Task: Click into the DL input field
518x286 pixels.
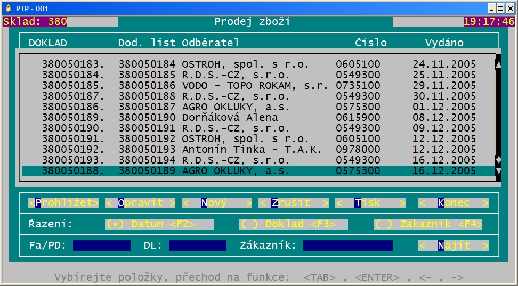Action: click(x=198, y=246)
